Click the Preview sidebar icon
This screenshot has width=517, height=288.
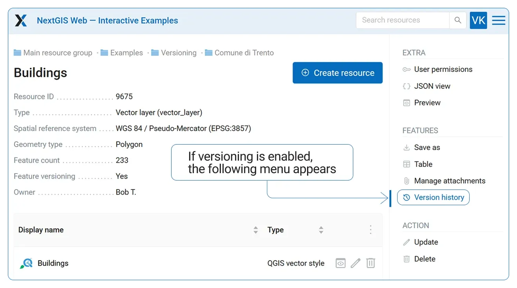coord(407,103)
